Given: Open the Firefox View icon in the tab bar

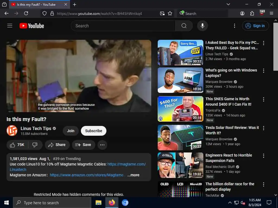Looking at the screenshot, I should [4, 4].
